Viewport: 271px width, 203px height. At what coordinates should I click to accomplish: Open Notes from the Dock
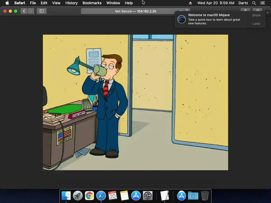coord(124,196)
